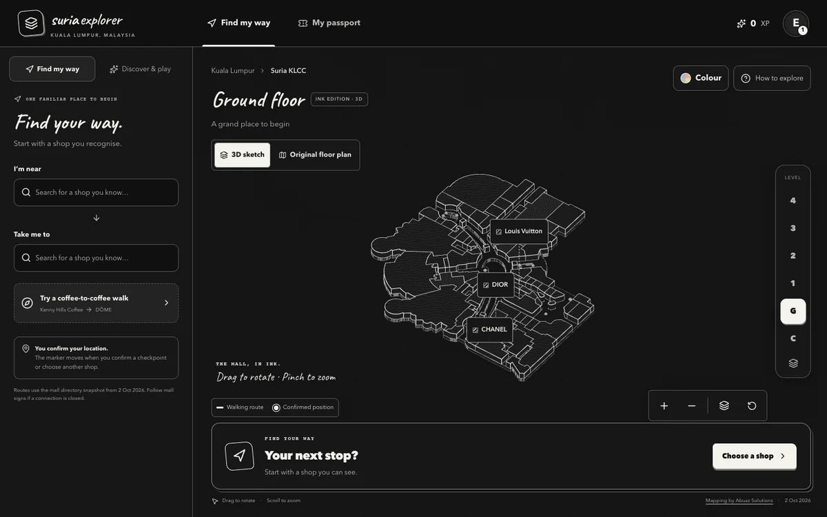This screenshot has width=827, height=517.
Task: Click the 2 Oct 2026 date text in footer
Action: point(797,500)
